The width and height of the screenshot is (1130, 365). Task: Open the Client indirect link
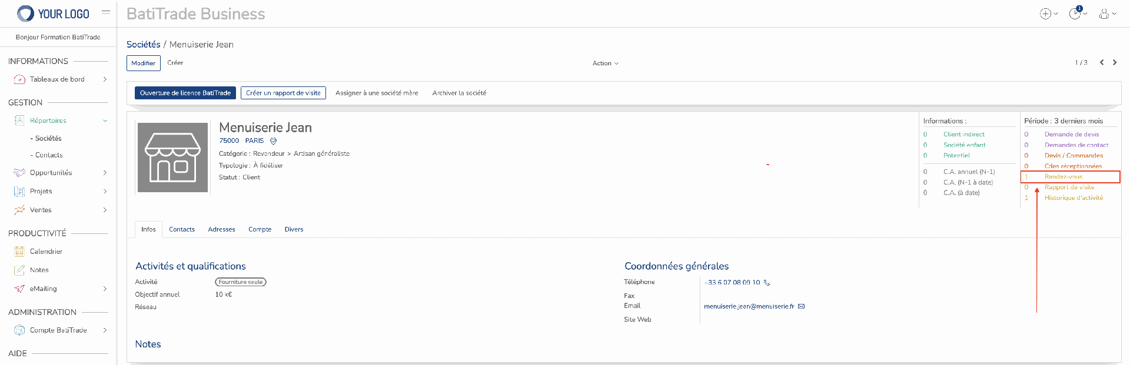pos(964,135)
